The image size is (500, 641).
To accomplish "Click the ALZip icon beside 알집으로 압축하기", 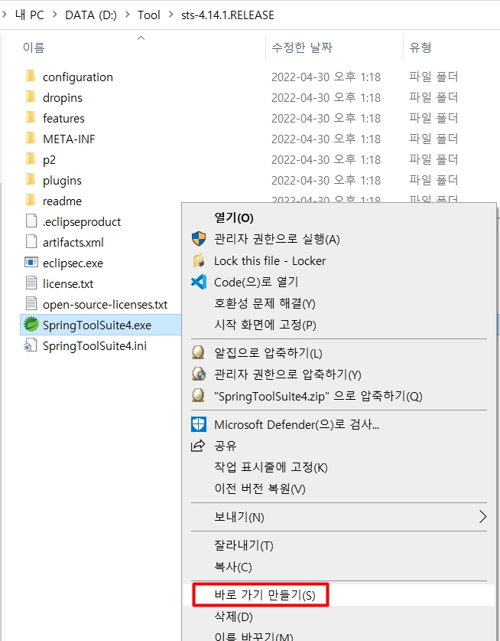I will (198, 352).
